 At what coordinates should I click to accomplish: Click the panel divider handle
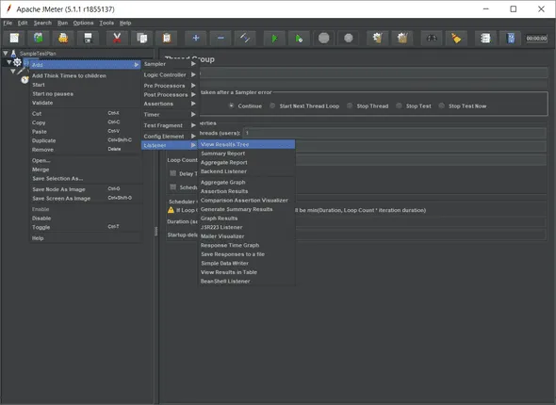[156, 232]
